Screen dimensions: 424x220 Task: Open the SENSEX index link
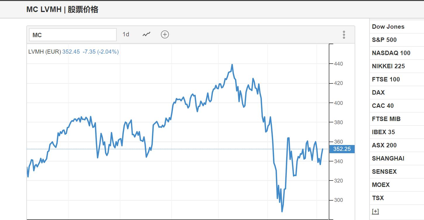point(384,172)
